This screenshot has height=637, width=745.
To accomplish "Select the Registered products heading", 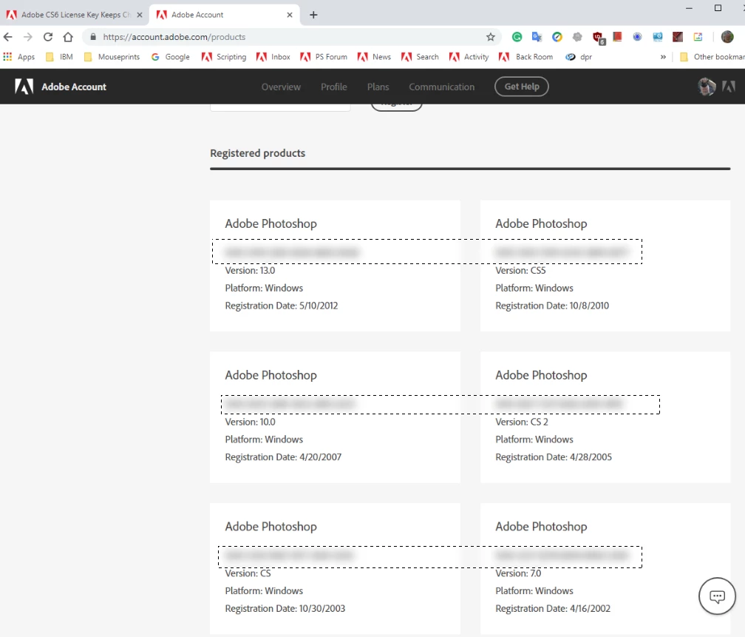I will (257, 153).
